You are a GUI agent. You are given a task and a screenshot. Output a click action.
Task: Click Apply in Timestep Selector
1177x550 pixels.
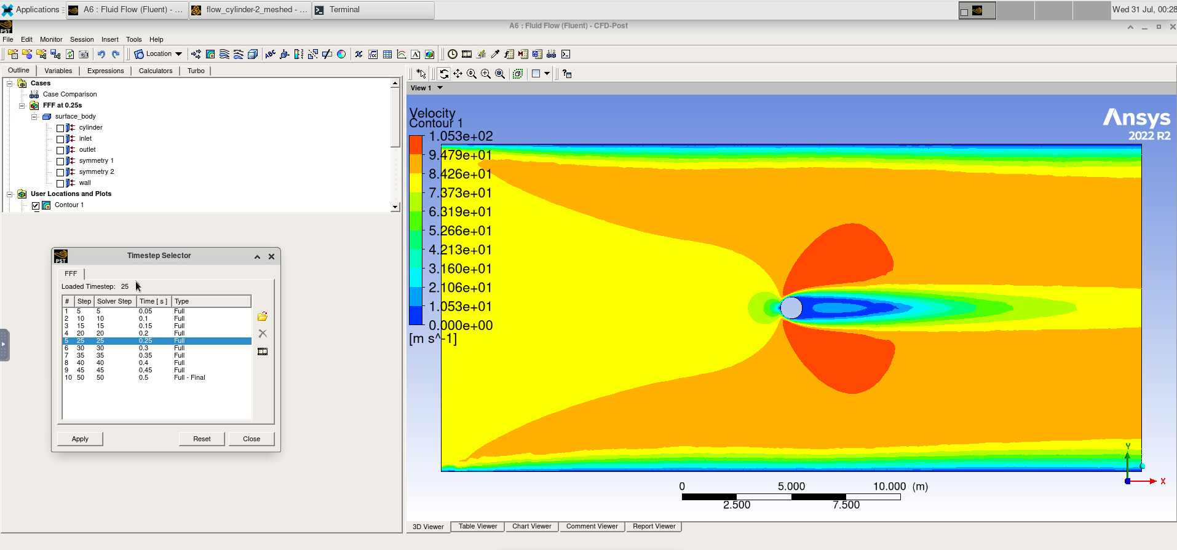[80, 439]
